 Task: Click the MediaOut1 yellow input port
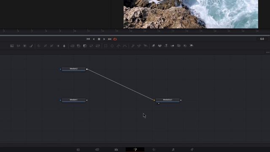pos(154,100)
